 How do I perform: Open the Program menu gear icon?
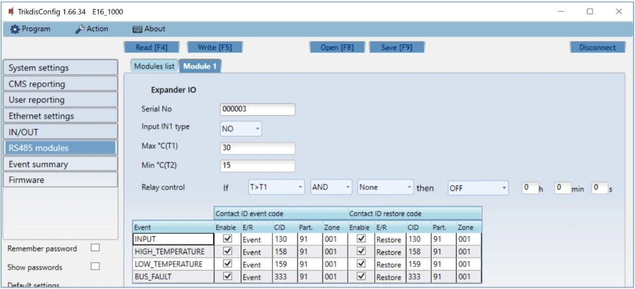click(15, 29)
